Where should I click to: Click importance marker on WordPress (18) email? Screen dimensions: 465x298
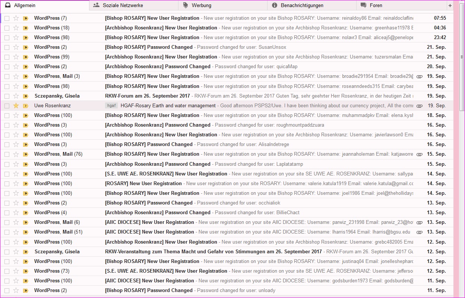click(x=25, y=28)
